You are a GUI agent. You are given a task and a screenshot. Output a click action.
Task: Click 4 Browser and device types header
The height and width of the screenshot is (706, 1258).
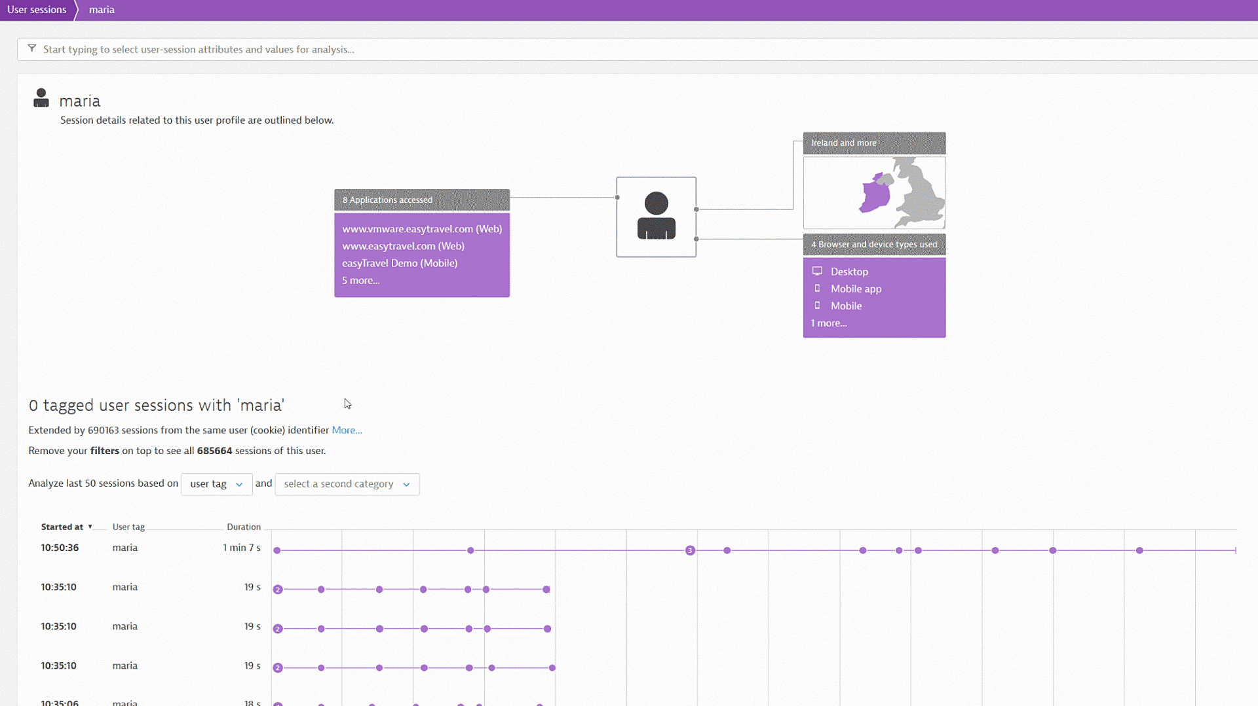(x=874, y=244)
